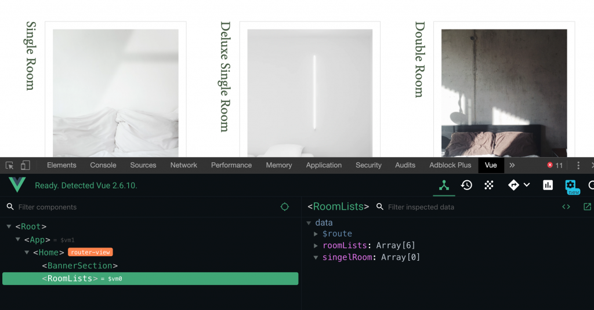Click the red error count badge
594x310 pixels.
[x=555, y=165]
